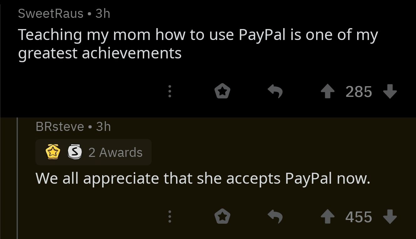Click the reply arrow on BRsteve's comment
This screenshot has width=416, height=239.
click(275, 217)
